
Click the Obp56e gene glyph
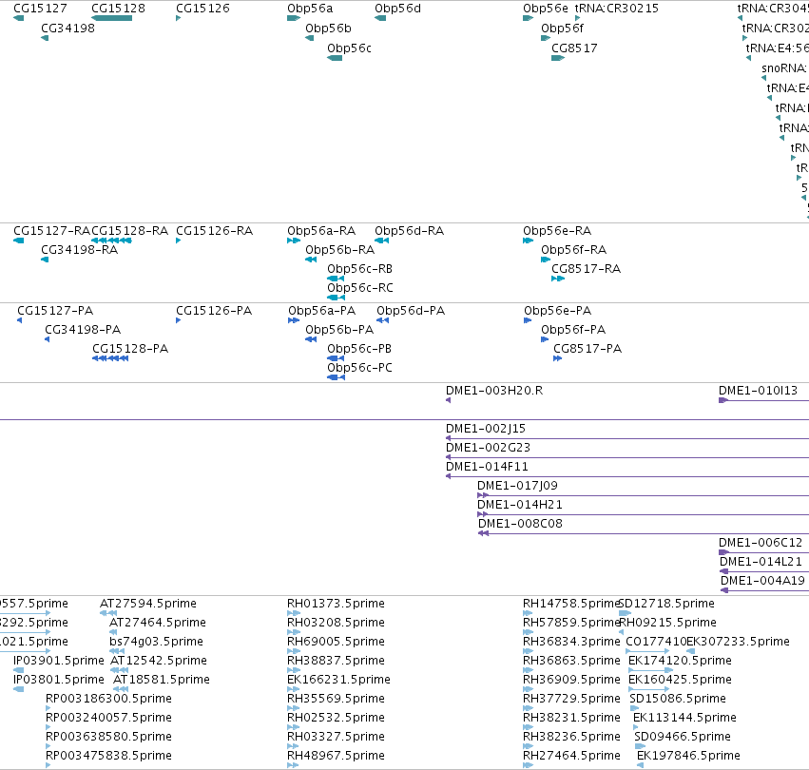(x=528, y=19)
